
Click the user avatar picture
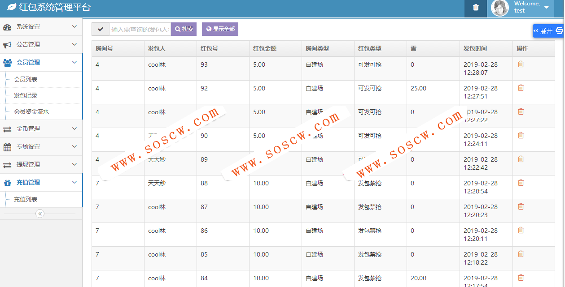(x=500, y=8)
